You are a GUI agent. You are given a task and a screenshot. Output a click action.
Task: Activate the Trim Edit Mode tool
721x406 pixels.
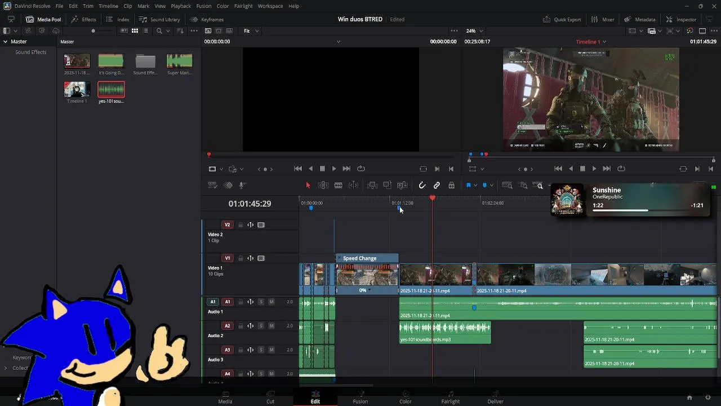pyautogui.click(x=323, y=186)
